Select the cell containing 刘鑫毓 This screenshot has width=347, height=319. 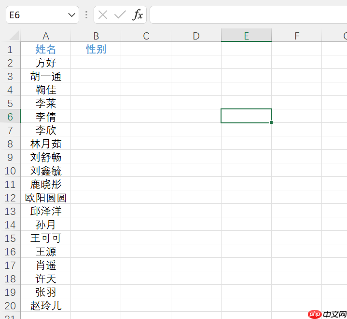[x=45, y=171]
